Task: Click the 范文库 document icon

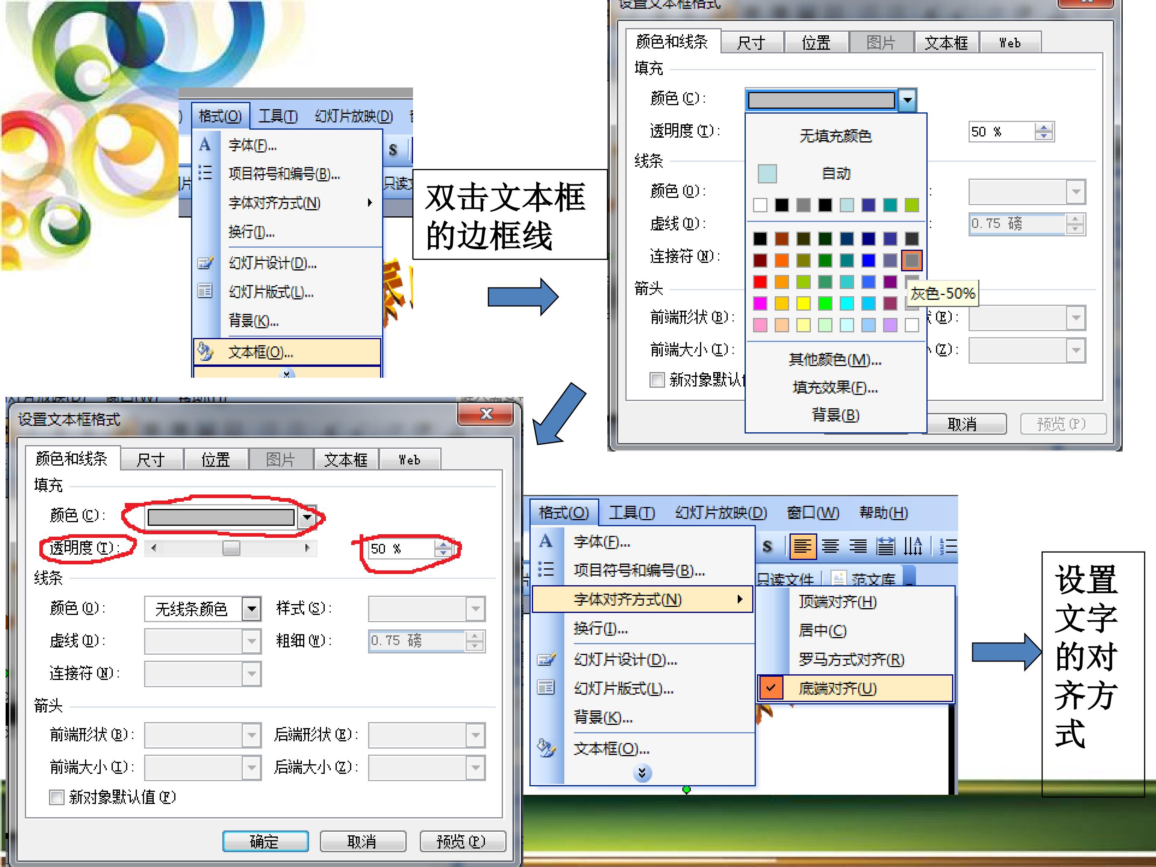Action: point(838,578)
